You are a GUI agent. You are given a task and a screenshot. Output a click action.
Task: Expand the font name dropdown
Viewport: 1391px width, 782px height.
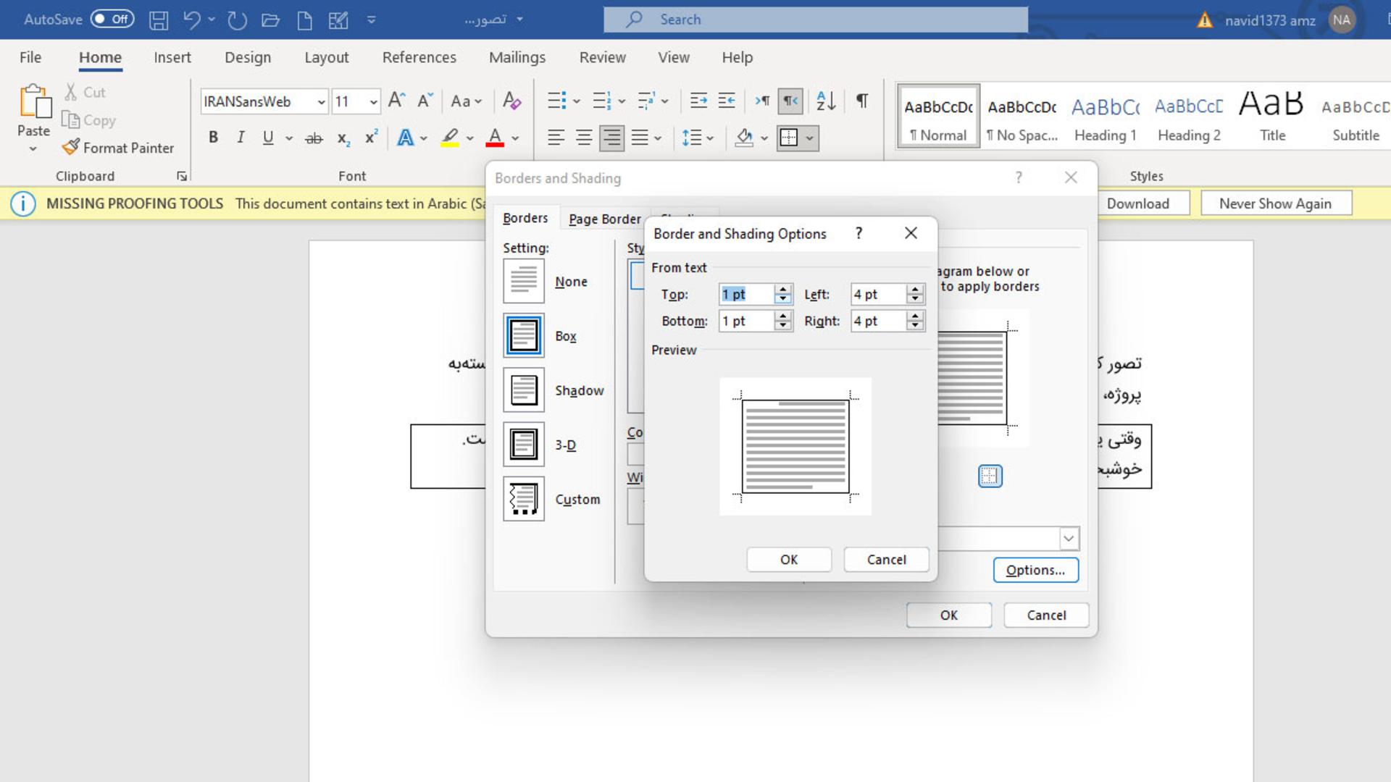tap(321, 102)
